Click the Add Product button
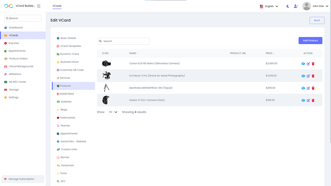The width and height of the screenshot is (331, 186). pyautogui.click(x=310, y=41)
